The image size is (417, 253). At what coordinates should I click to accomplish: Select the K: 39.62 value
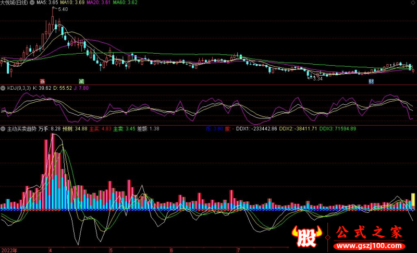[x=42, y=88]
